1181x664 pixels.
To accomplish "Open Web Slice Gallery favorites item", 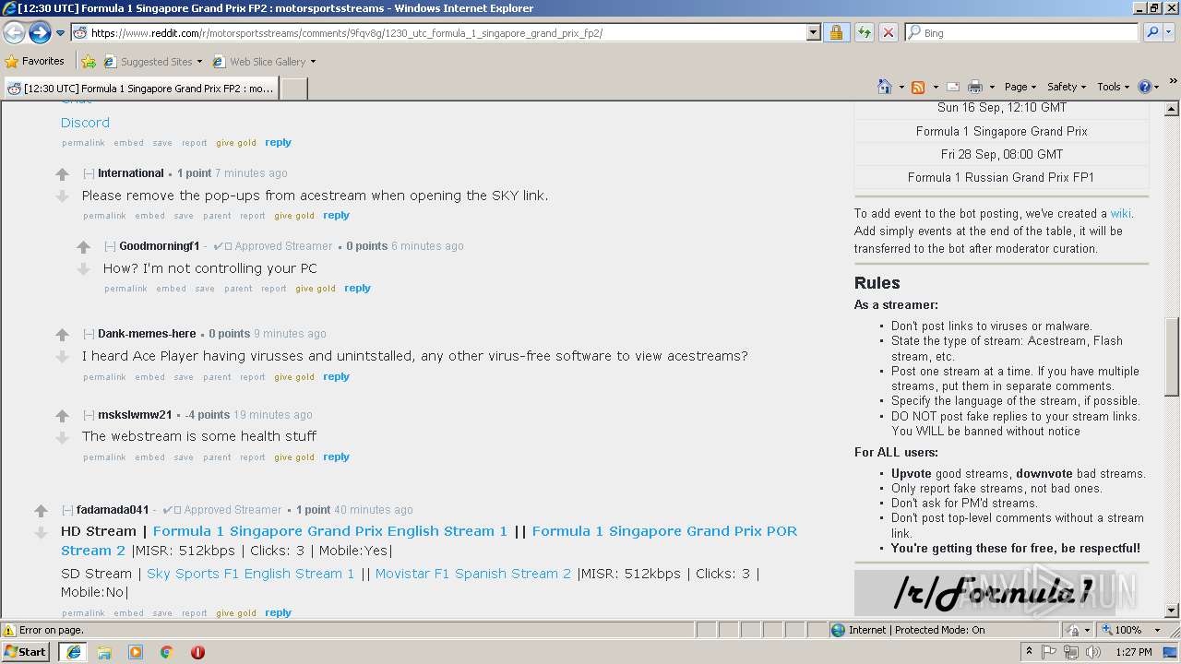I will (264, 62).
